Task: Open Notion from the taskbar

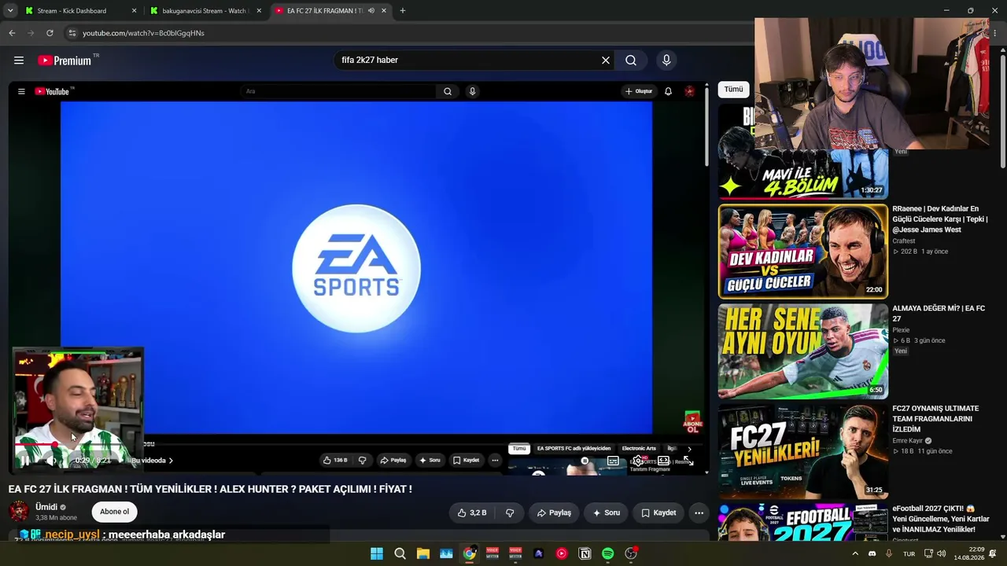Action: pyautogui.click(x=585, y=553)
